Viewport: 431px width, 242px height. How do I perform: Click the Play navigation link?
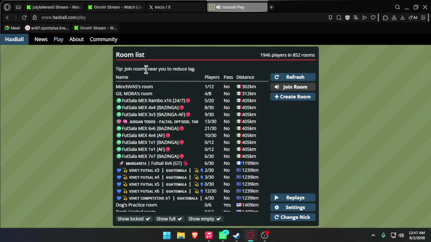click(x=58, y=39)
